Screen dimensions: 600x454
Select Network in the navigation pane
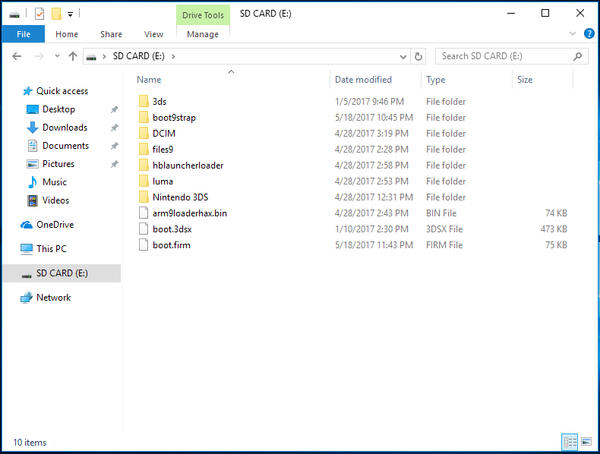coord(53,298)
